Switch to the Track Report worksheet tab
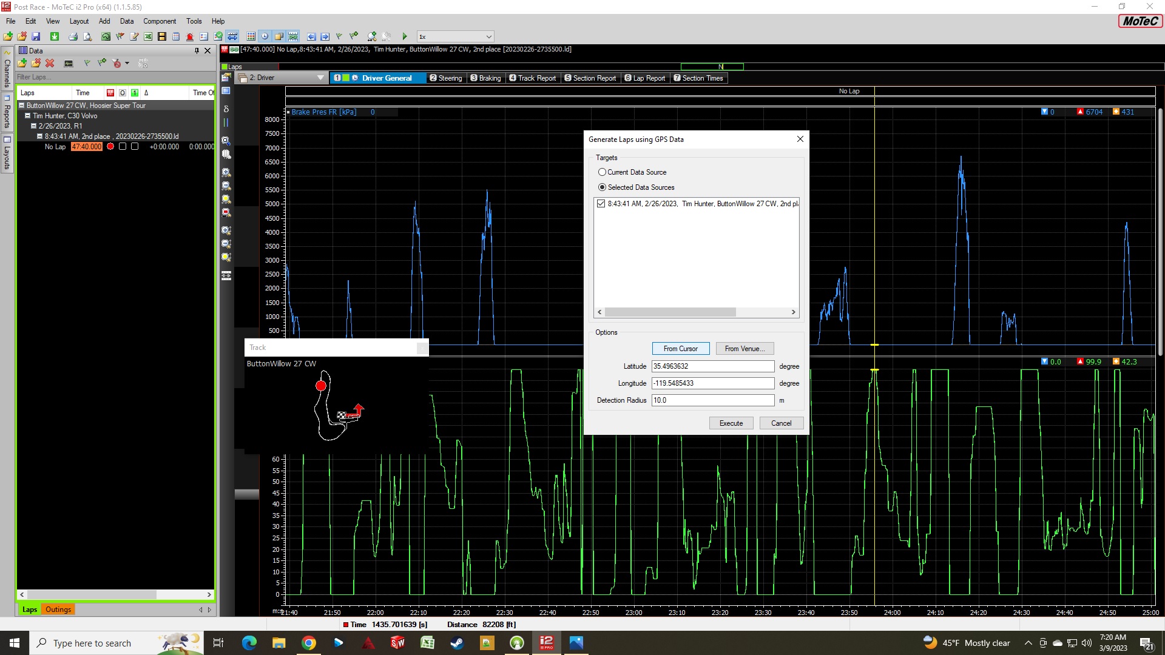1165x655 pixels. coord(533,78)
